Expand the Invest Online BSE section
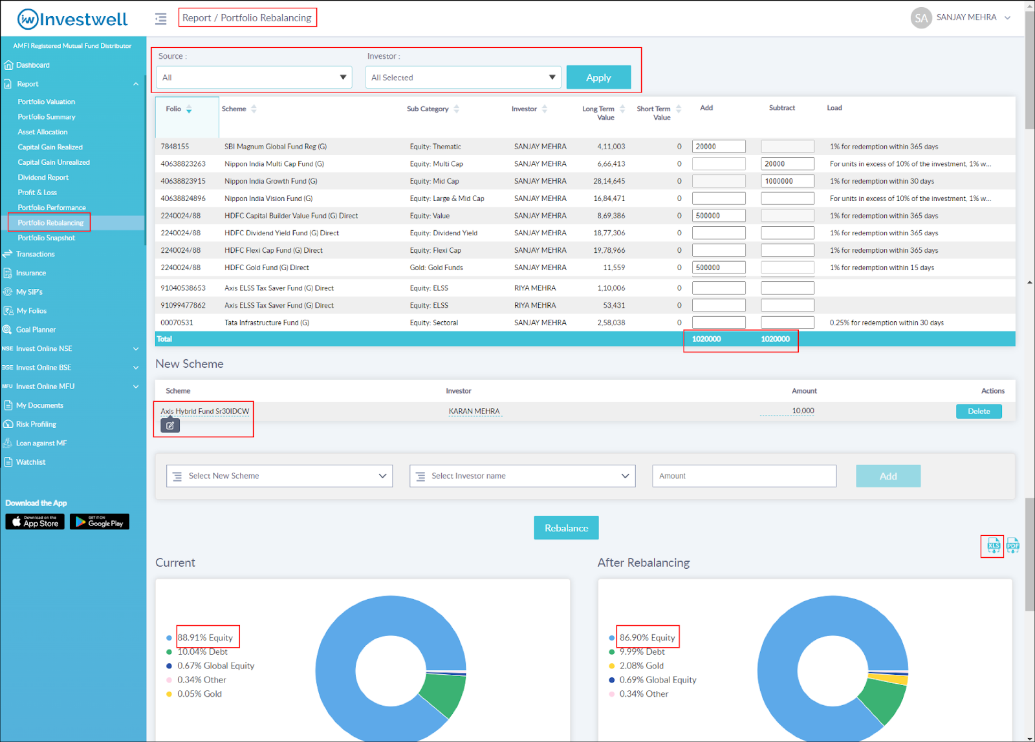Image resolution: width=1035 pixels, height=742 pixels. coord(136,368)
